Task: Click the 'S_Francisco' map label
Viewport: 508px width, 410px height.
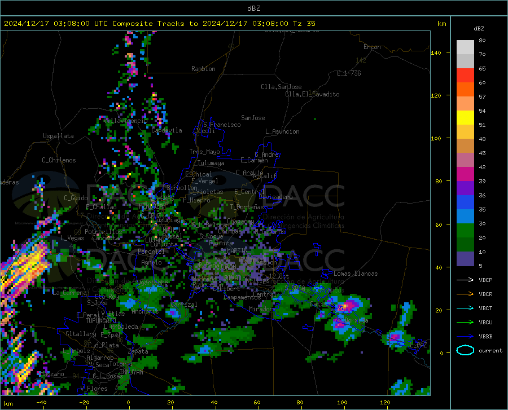Action: tap(222, 125)
